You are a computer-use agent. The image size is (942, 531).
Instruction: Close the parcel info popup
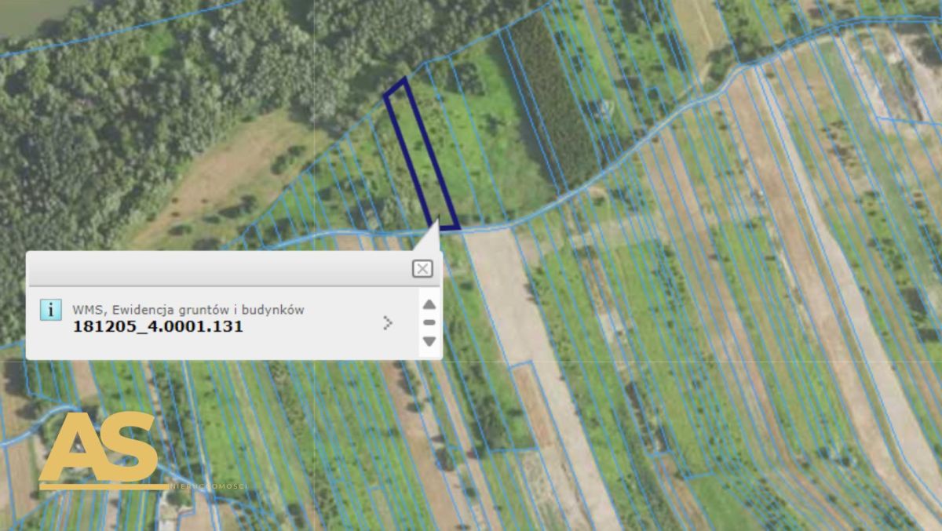tap(422, 269)
